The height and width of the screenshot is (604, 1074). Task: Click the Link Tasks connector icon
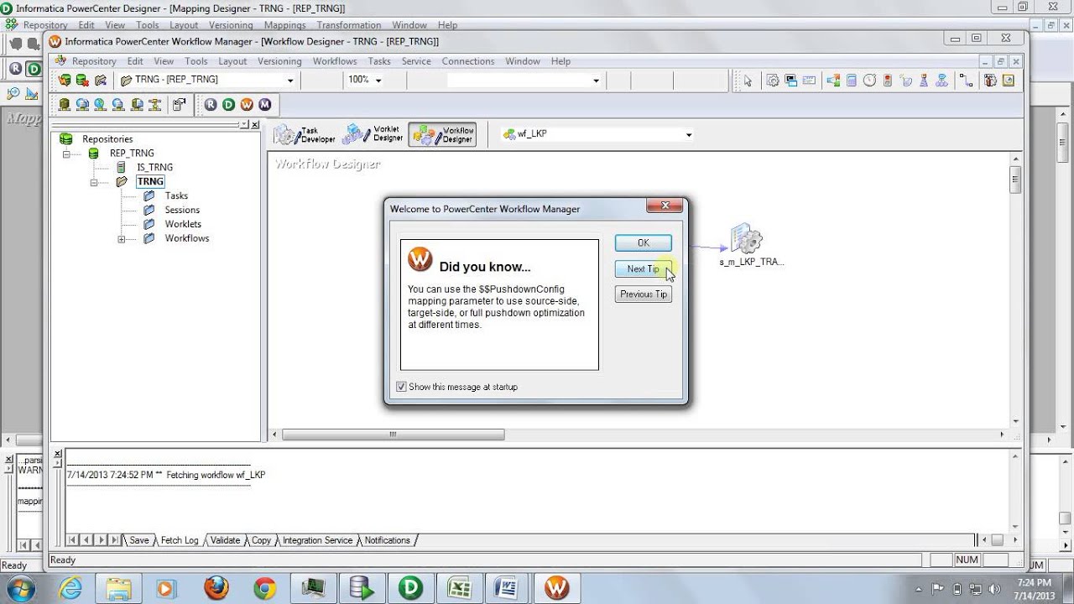(966, 81)
